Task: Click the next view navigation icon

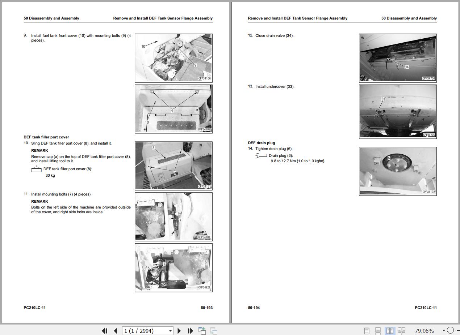Action: click(214, 331)
